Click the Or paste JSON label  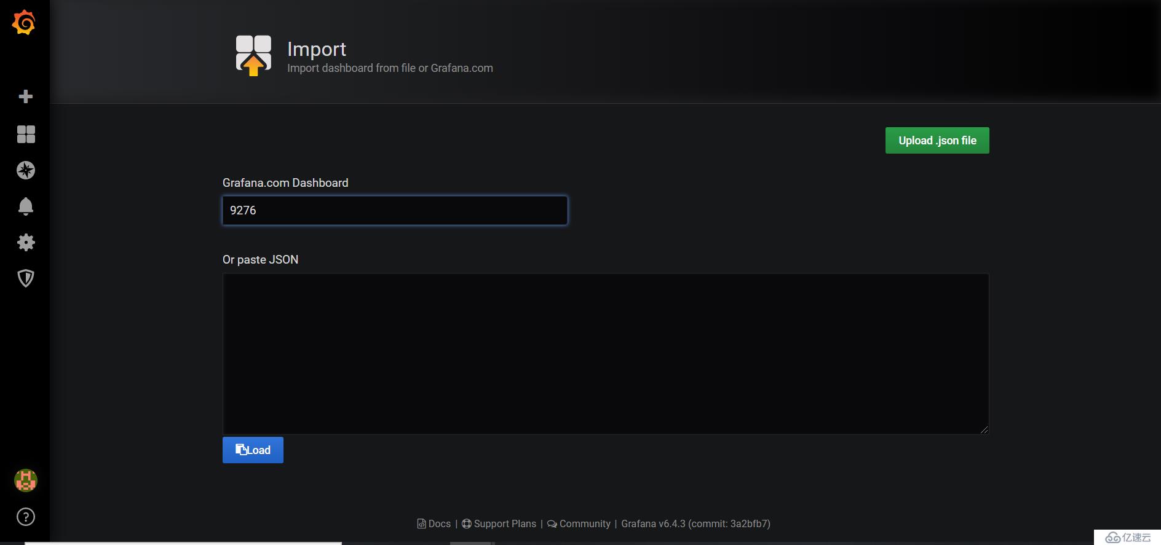click(260, 259)
